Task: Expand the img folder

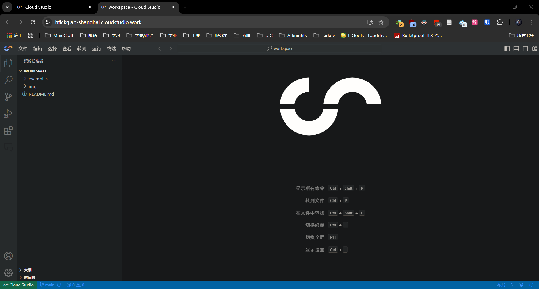Action: (x=69, y=86)
